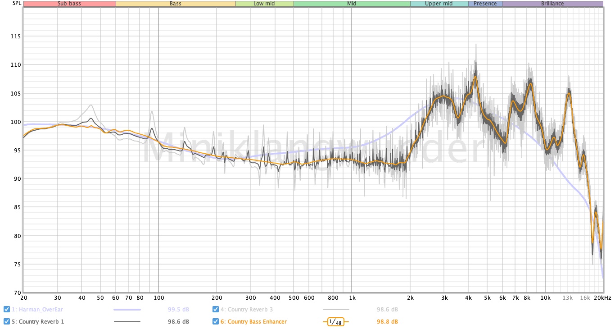615x329 pixels.
Task: Click the light grey Country Reverb 3 line sample
Action: point(336,310)
